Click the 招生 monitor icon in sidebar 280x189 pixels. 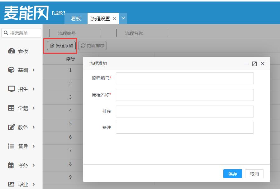click(x=11, y=89)
